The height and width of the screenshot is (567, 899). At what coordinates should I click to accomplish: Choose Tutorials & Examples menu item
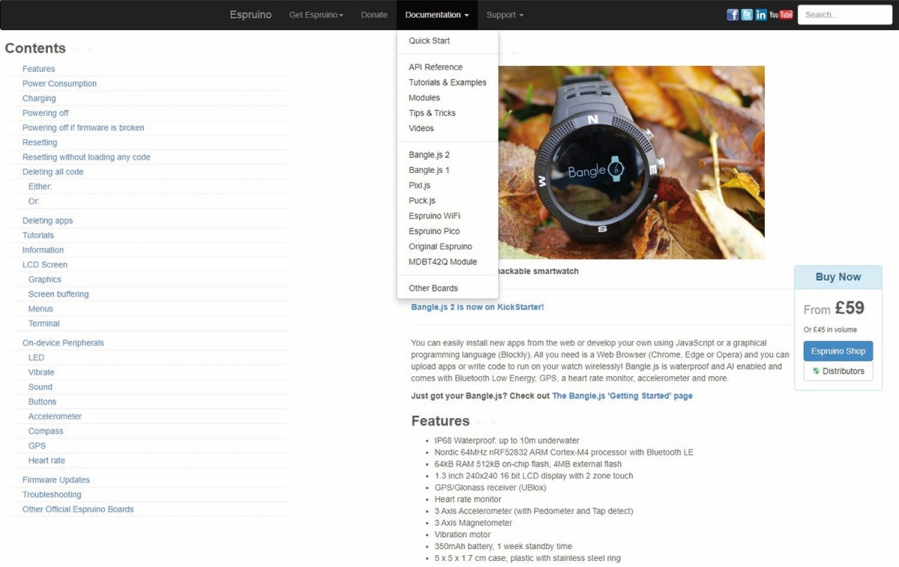click(447, 82)
